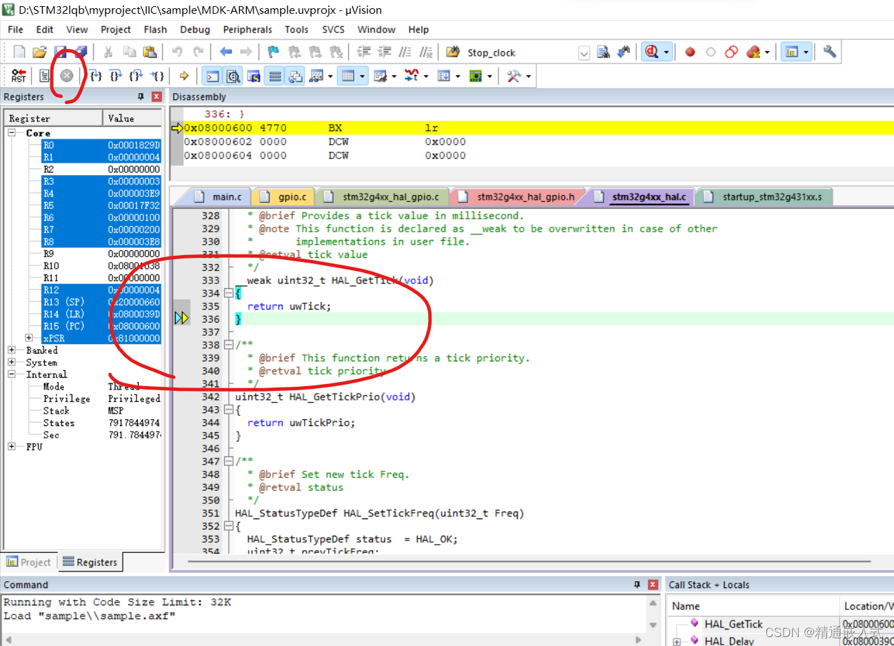
Task: Comment out the selection icon
Action: click(405, 52)
